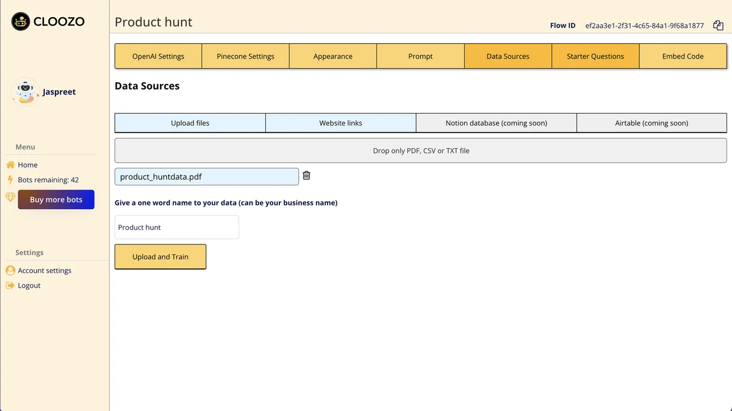Click the Data Sources heading
The height and width of the screenshot is (411, 732).
pos(147,86)
